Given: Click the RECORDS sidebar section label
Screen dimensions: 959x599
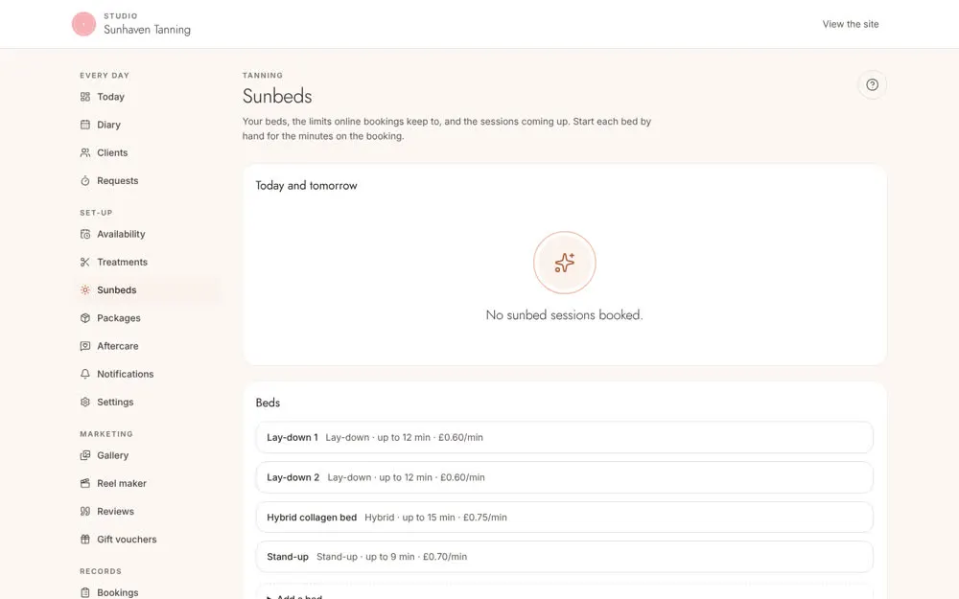Looking at the screenshot, I should coord(101,571).
